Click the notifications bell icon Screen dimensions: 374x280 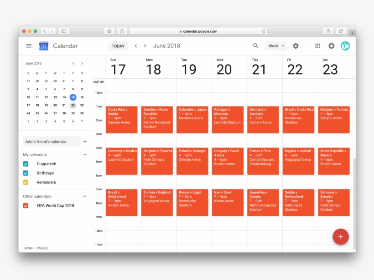click(331, 46)
